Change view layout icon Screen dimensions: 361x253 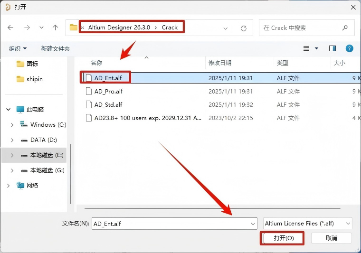[306, 48]
